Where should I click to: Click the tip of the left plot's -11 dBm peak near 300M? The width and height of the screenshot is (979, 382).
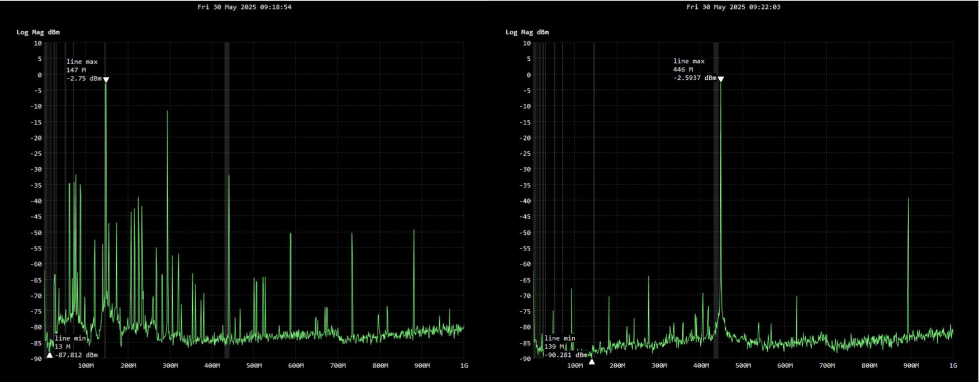[x=167, y=112]
